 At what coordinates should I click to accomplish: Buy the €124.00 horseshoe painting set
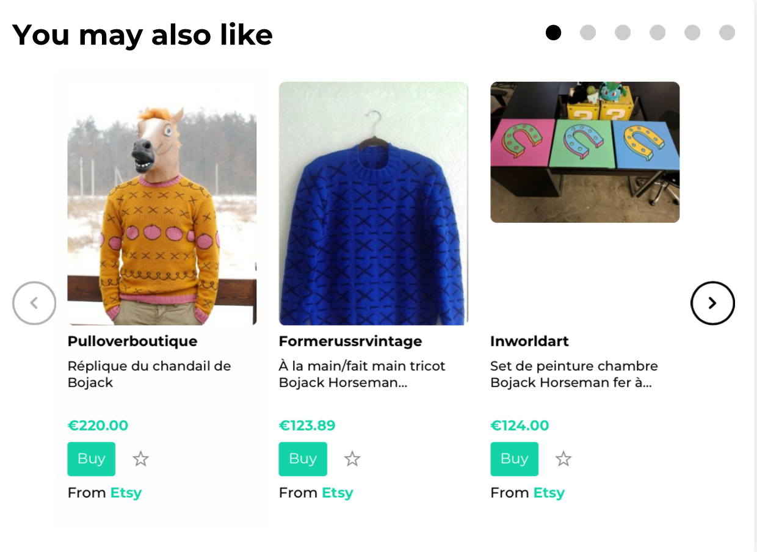point(514,459)
